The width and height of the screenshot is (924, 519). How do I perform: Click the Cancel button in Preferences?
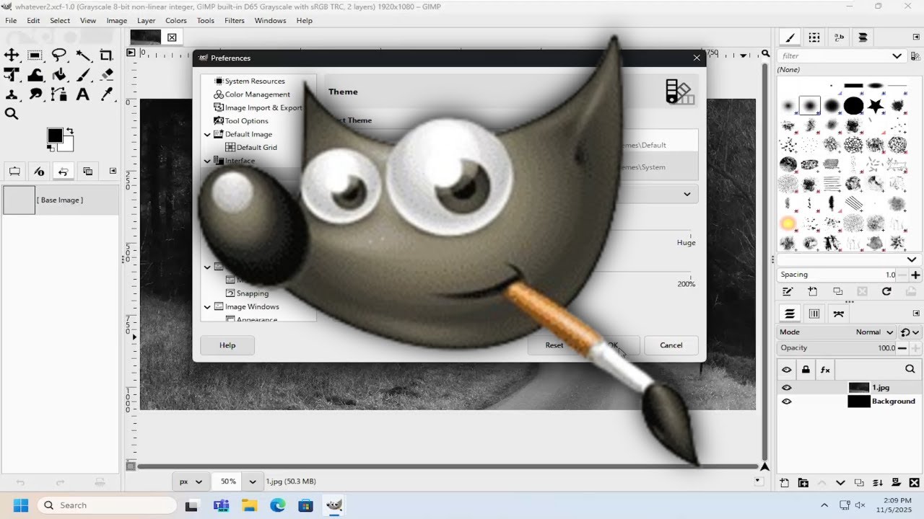click(x=671, y=345)
